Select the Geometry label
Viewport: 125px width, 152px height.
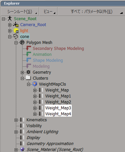pos(42,72)
